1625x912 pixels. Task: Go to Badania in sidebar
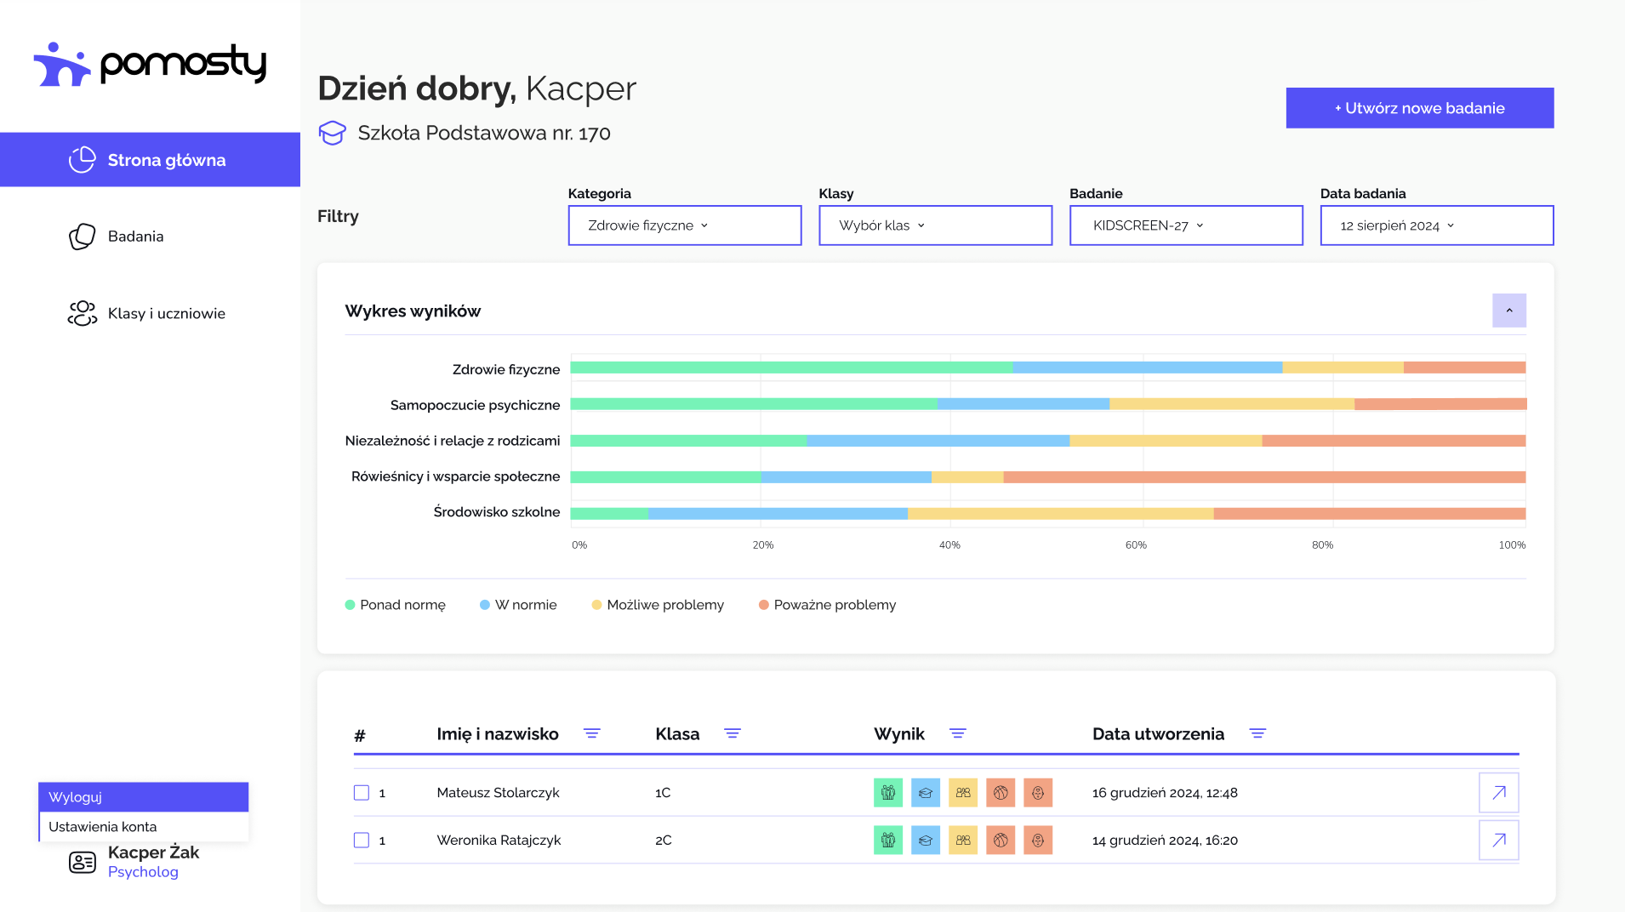pyautogui.click(x=135, y=237)
